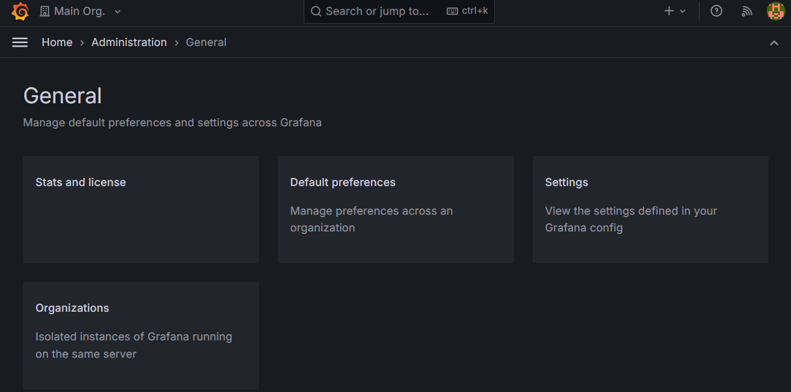Open the Settings card
Image resolution: width=791 pixels, height=392 pixels.
tap(650, 210)
